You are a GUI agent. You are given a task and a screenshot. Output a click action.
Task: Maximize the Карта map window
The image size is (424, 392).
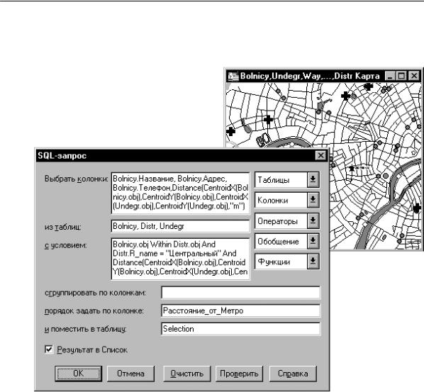(x=401, y=76)
